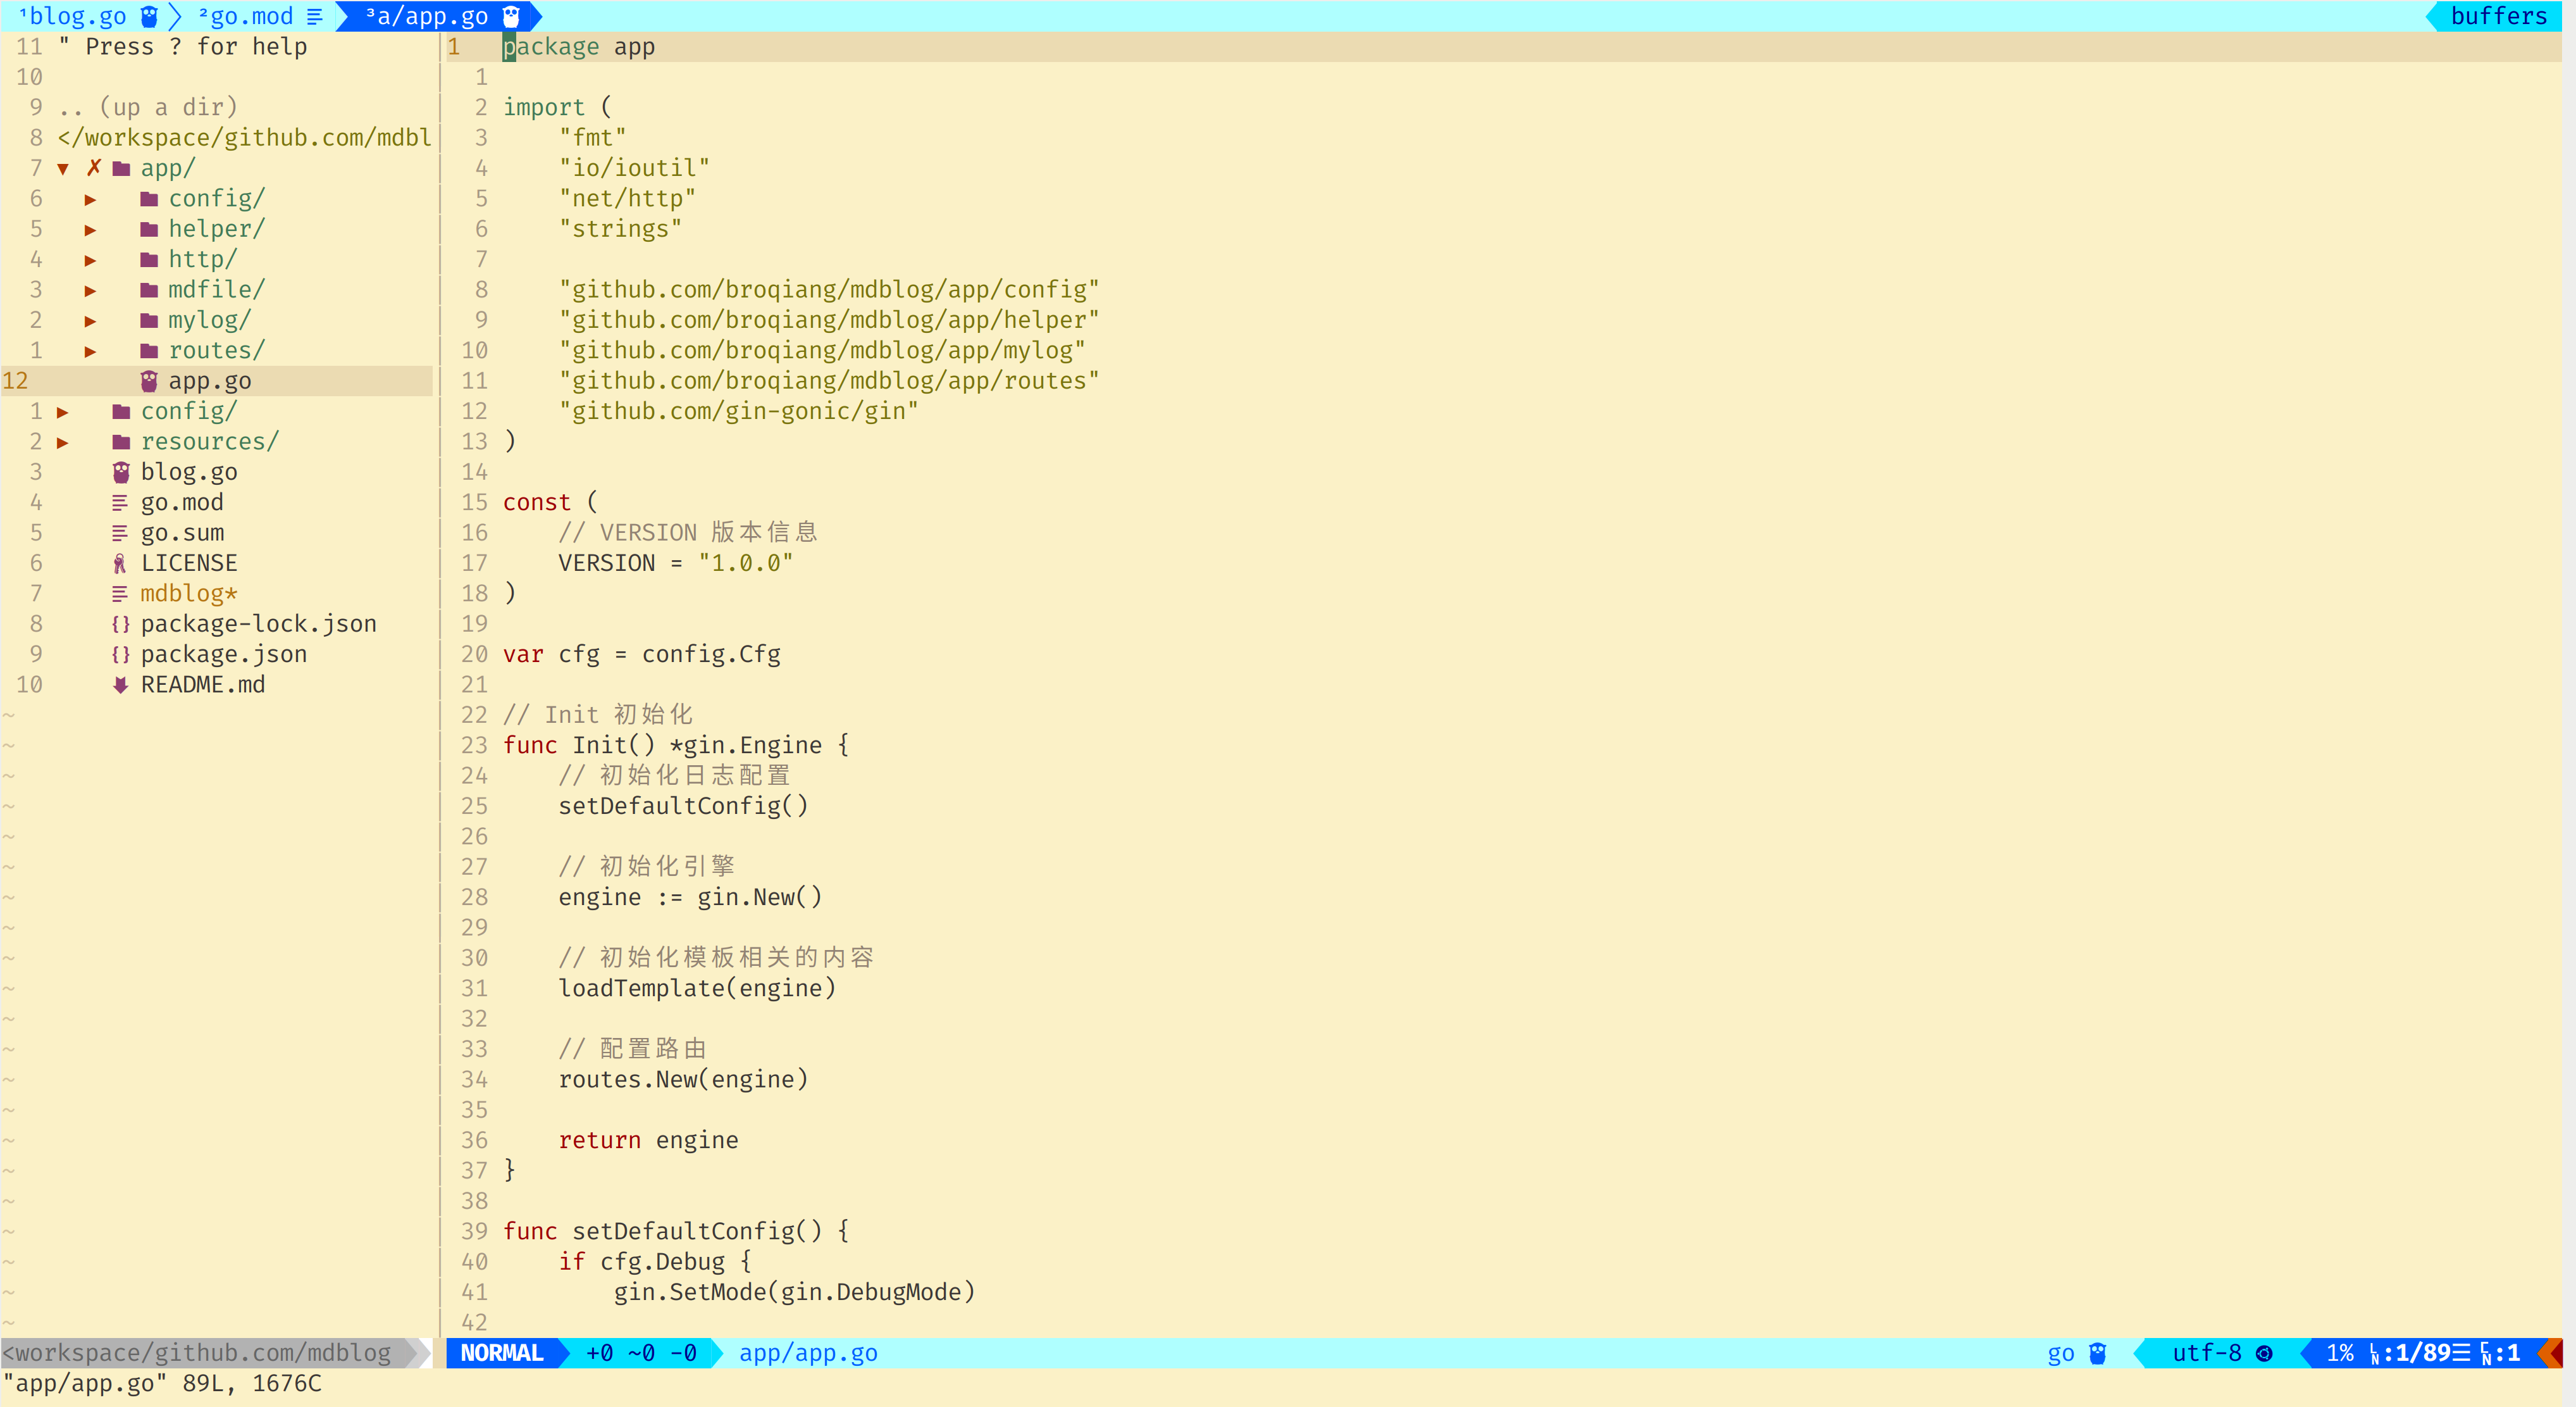Click the NORMAL mode indicator
This screenshot has height=1407, width=2576.
point(502,1353)
